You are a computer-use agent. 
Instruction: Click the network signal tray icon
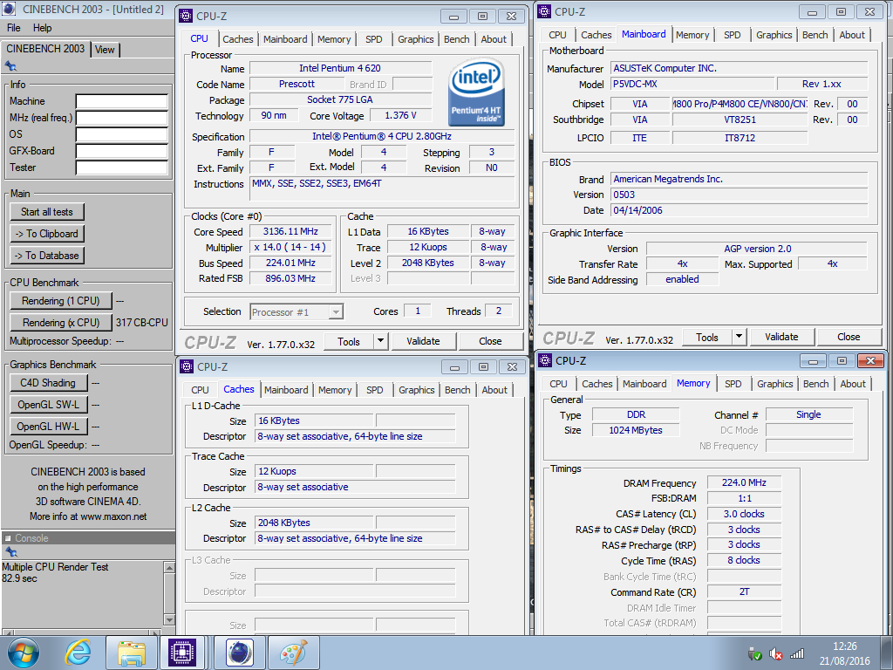796,653
